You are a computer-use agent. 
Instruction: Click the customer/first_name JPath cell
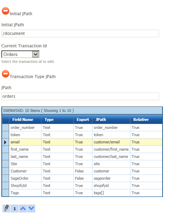111,149
